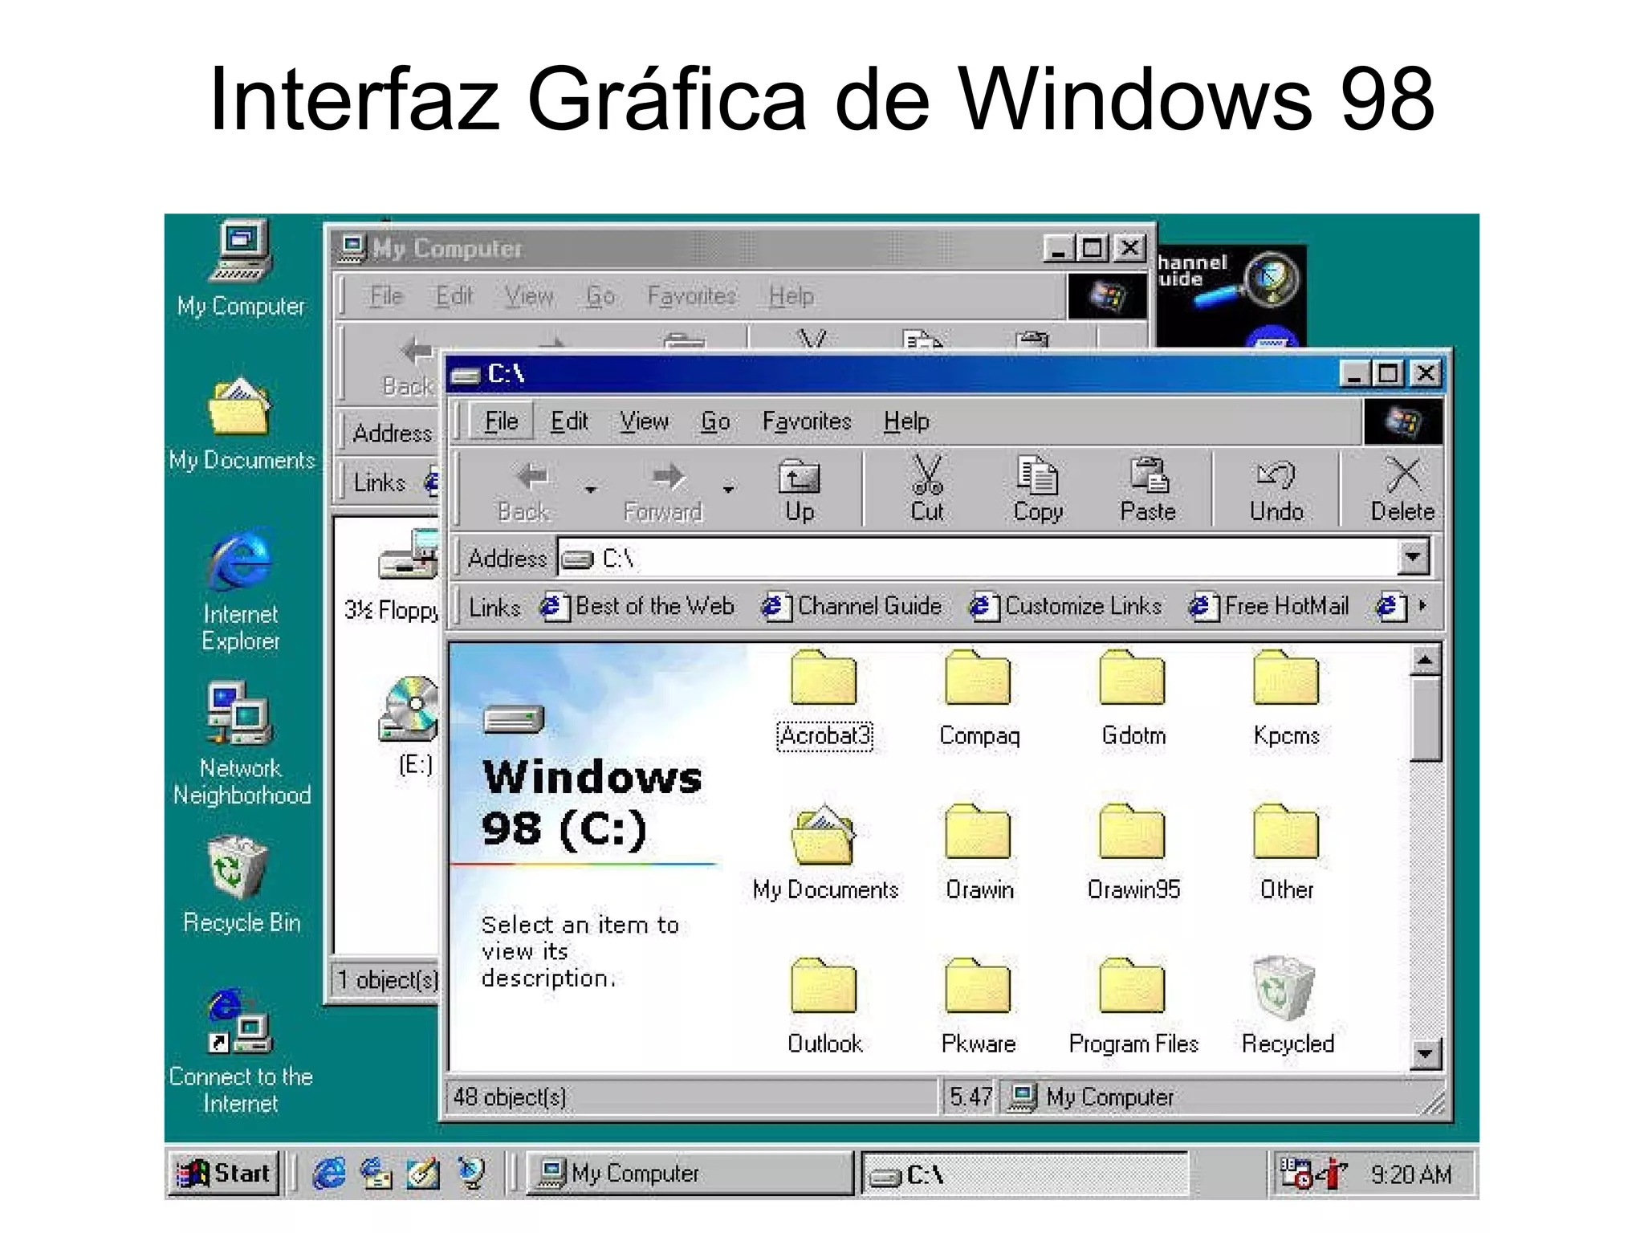The height and width of the screenshot is (1233, 1644).
Task: Select 3½ Floppy drive in My Computer
Action: (x=393, y=576)
